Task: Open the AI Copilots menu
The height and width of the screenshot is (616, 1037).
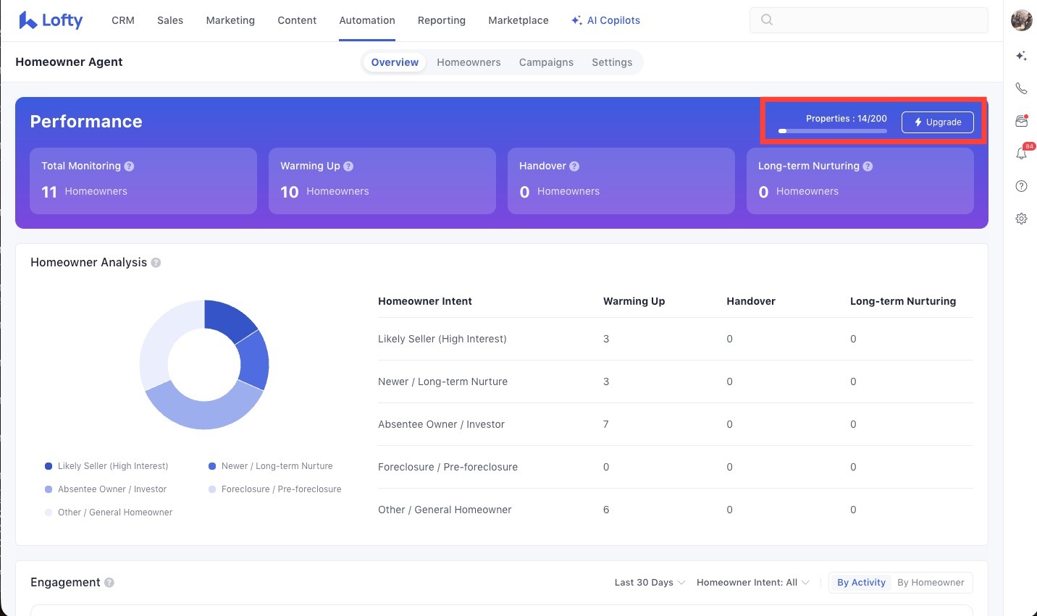Action: tap(605, 20)
